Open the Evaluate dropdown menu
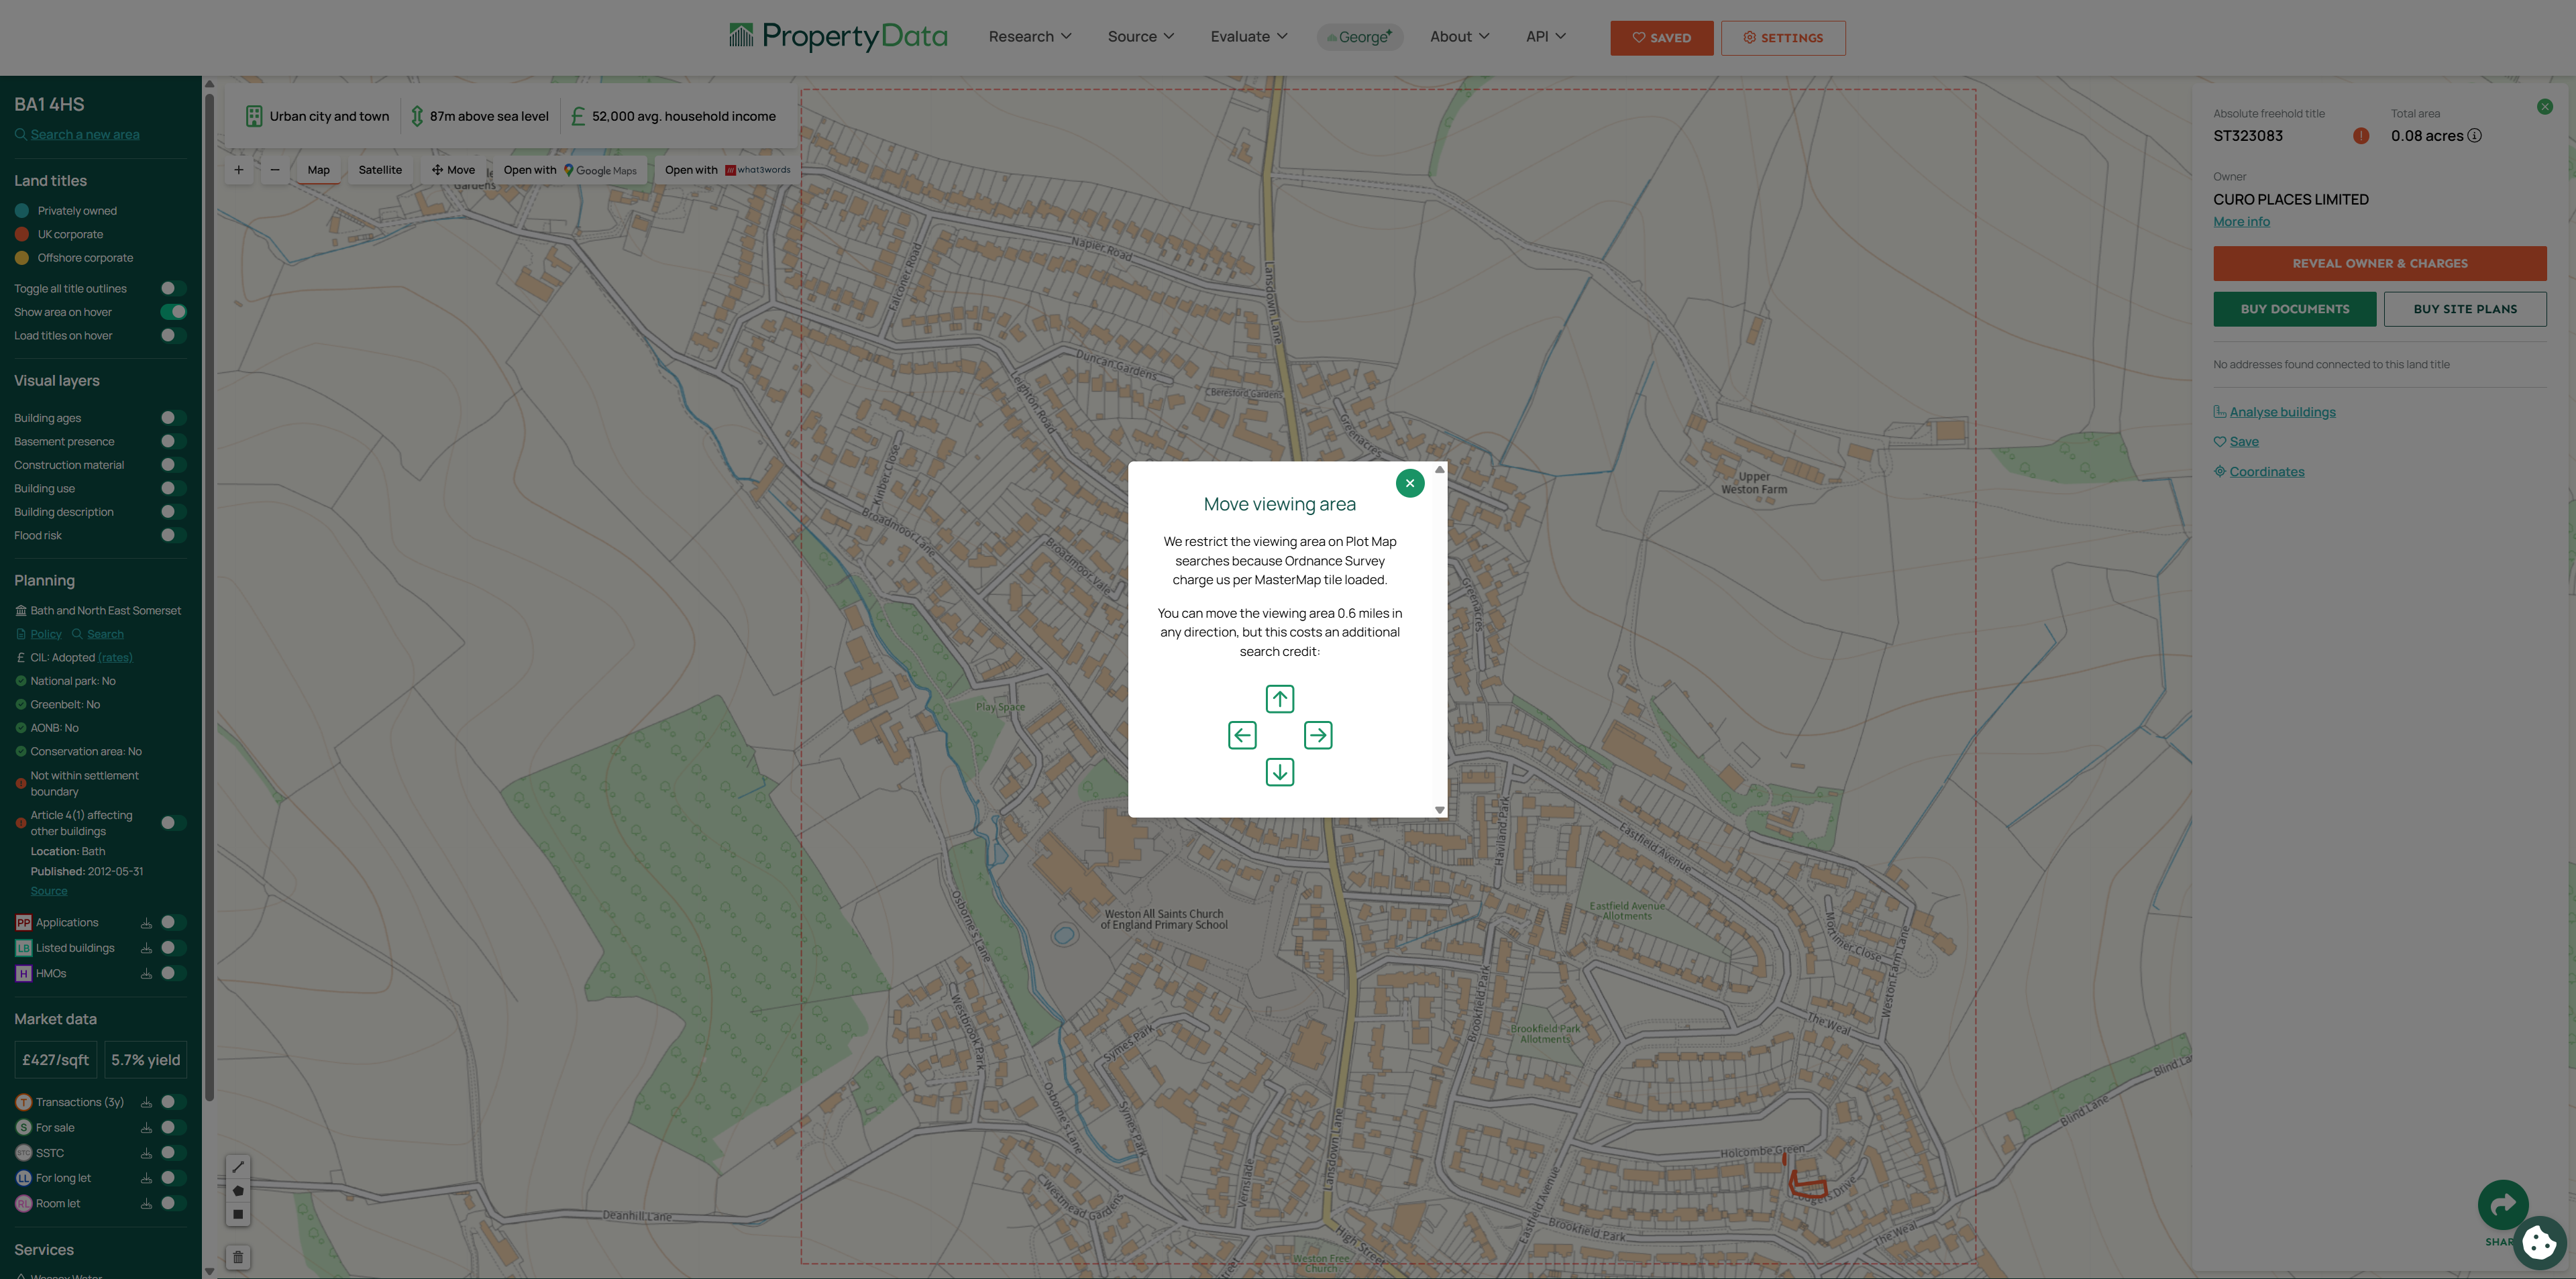2576x1279 pixels. pos(1248,37)
